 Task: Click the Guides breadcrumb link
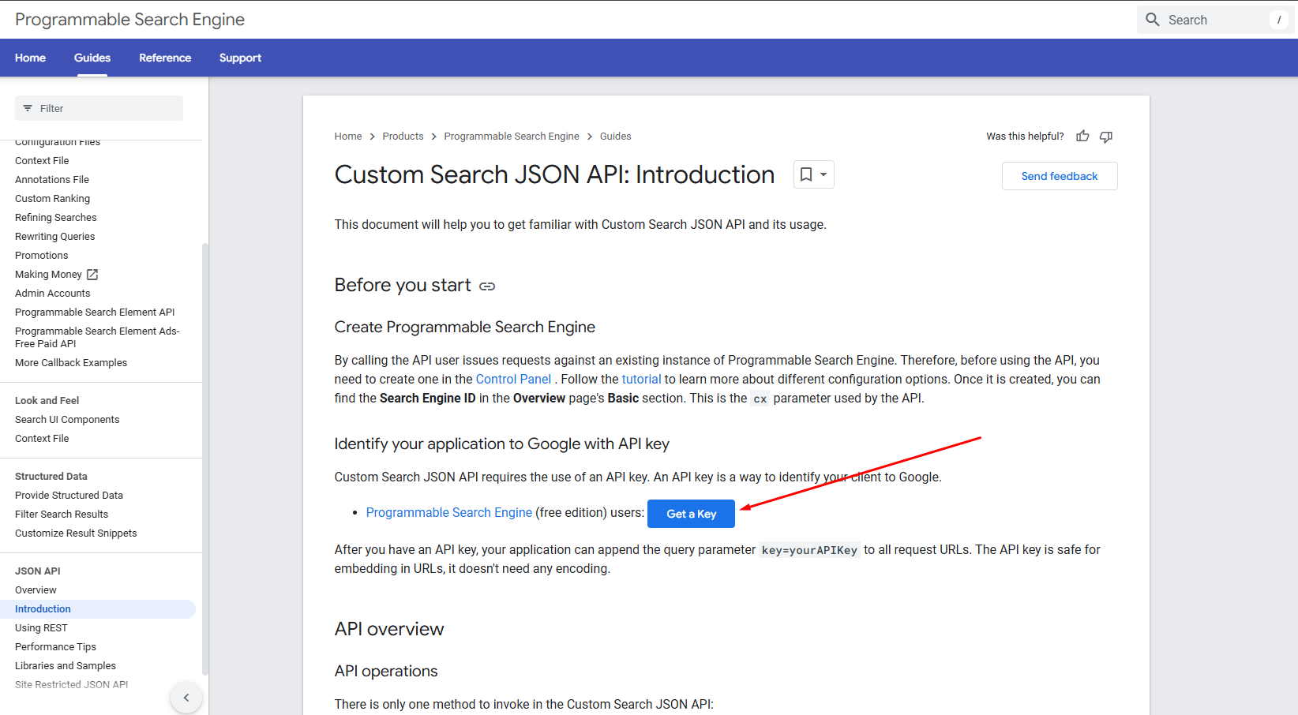[x=616, y=137]
